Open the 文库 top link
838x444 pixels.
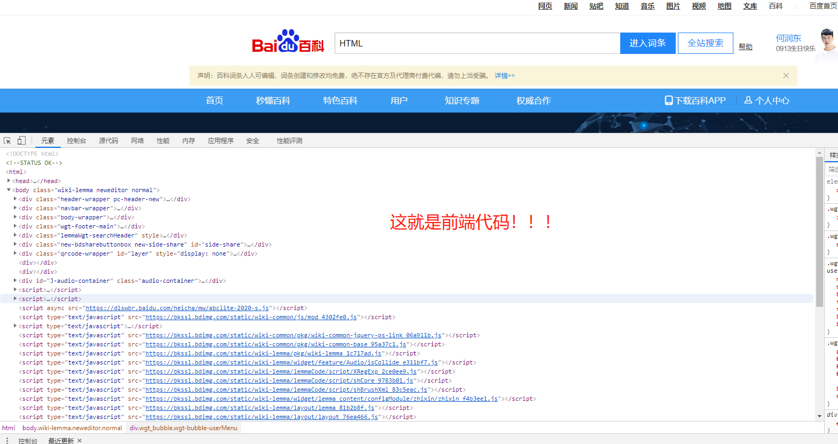[750, 6]
